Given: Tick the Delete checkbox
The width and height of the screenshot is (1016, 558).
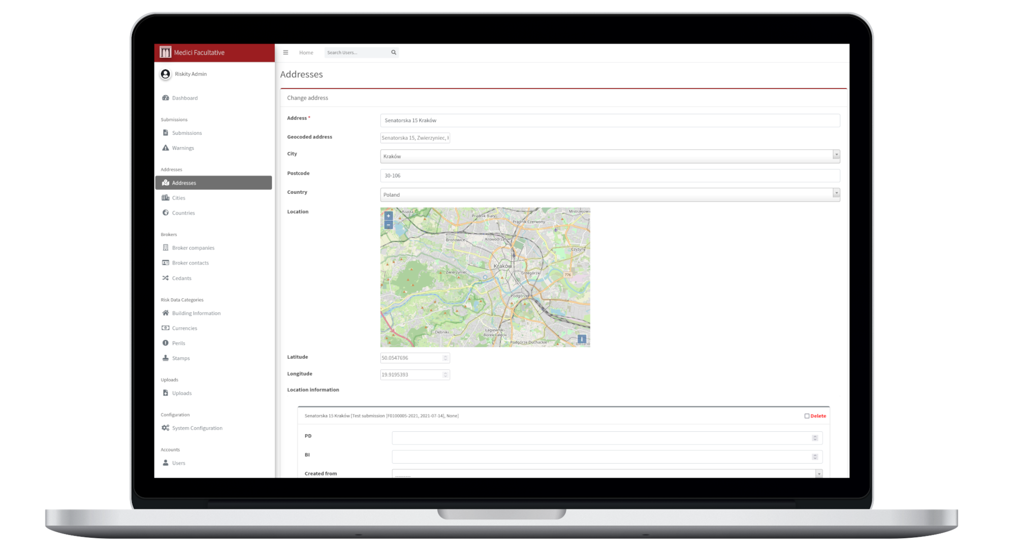Looking at the screenshot, I should click(807, 416).
